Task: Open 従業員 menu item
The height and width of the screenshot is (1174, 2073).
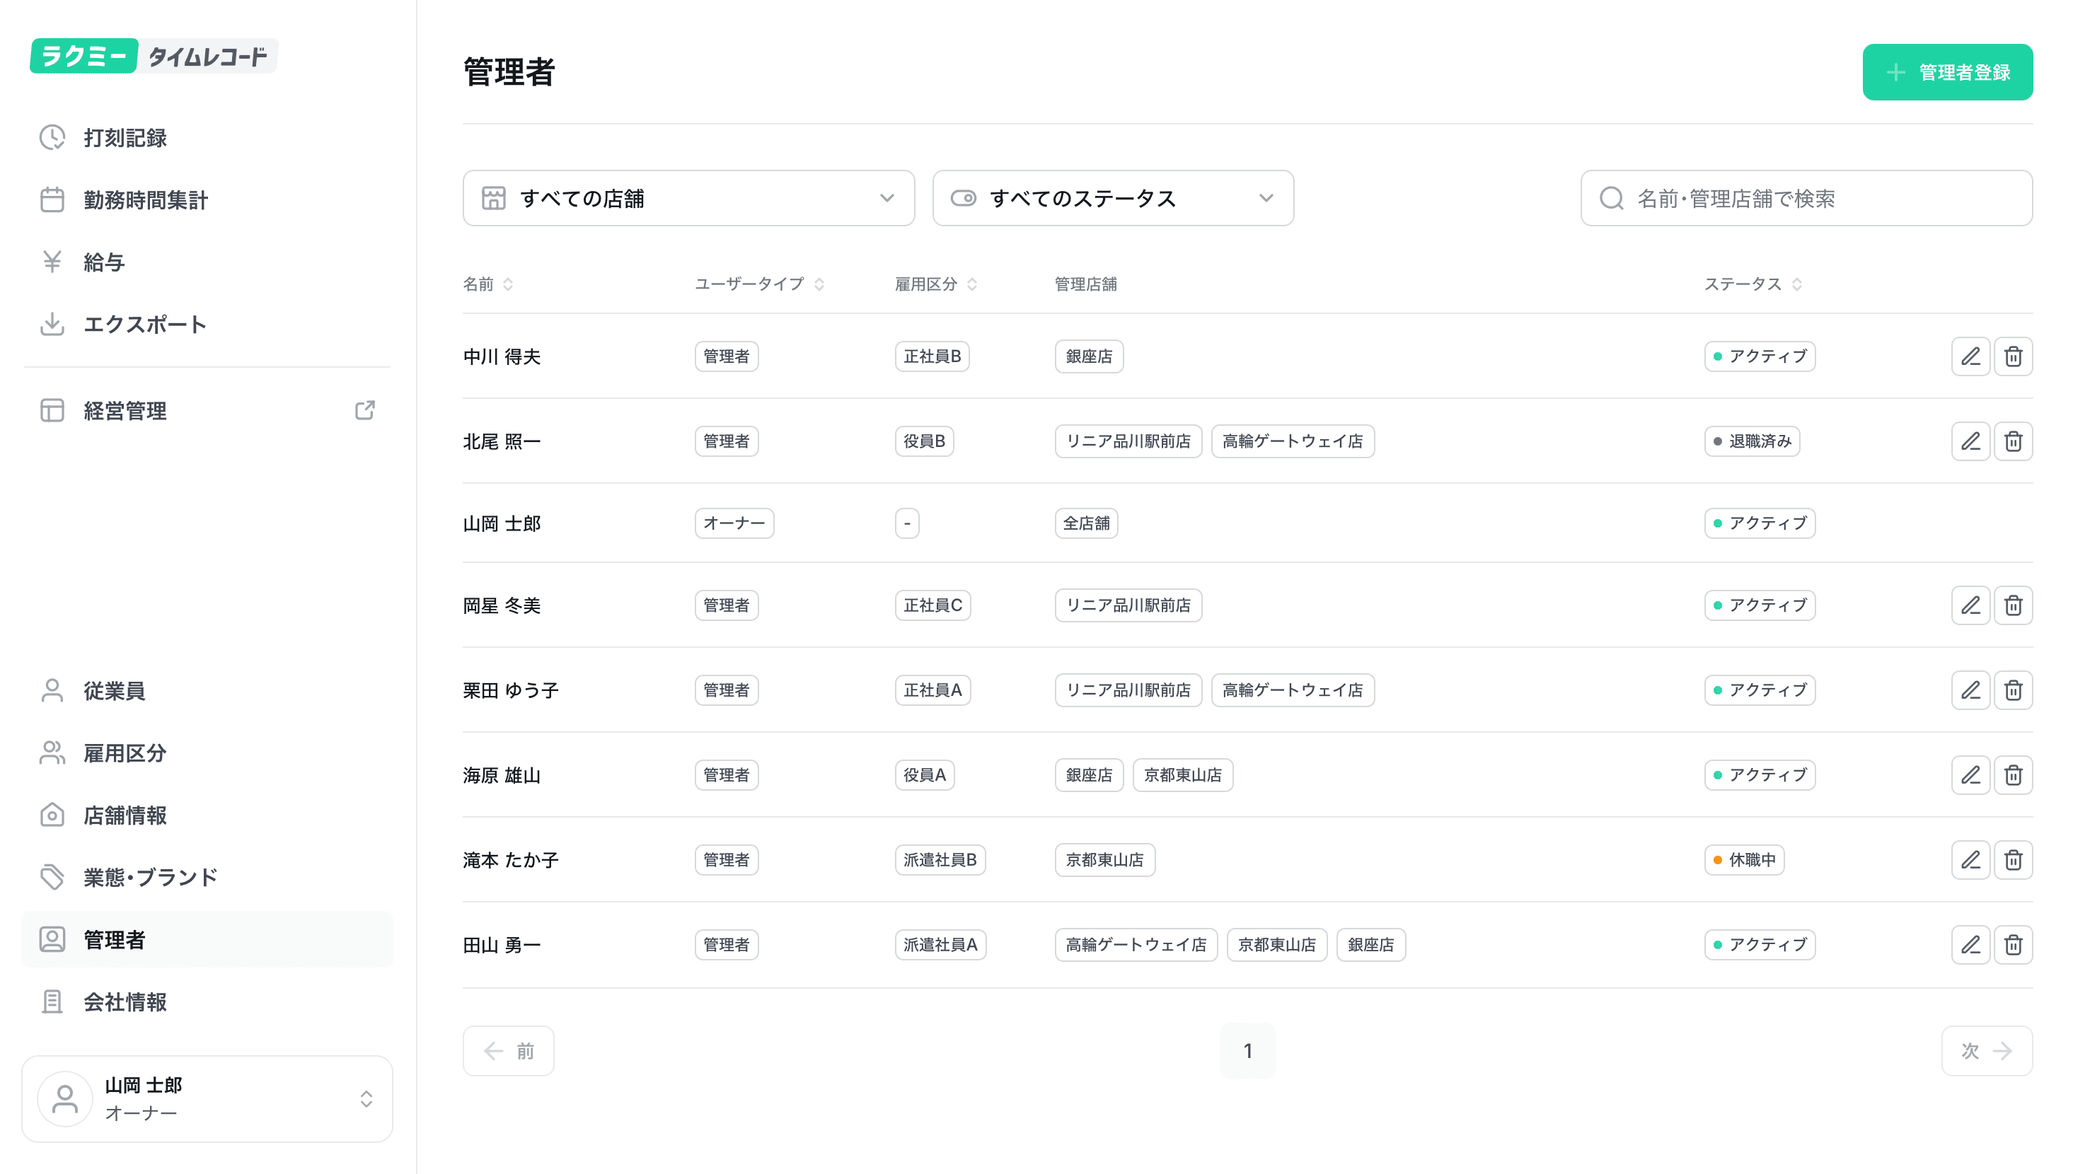Action: [x=114, y=691]
